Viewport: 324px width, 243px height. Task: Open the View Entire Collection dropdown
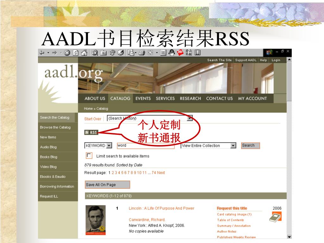click(233, 146)
